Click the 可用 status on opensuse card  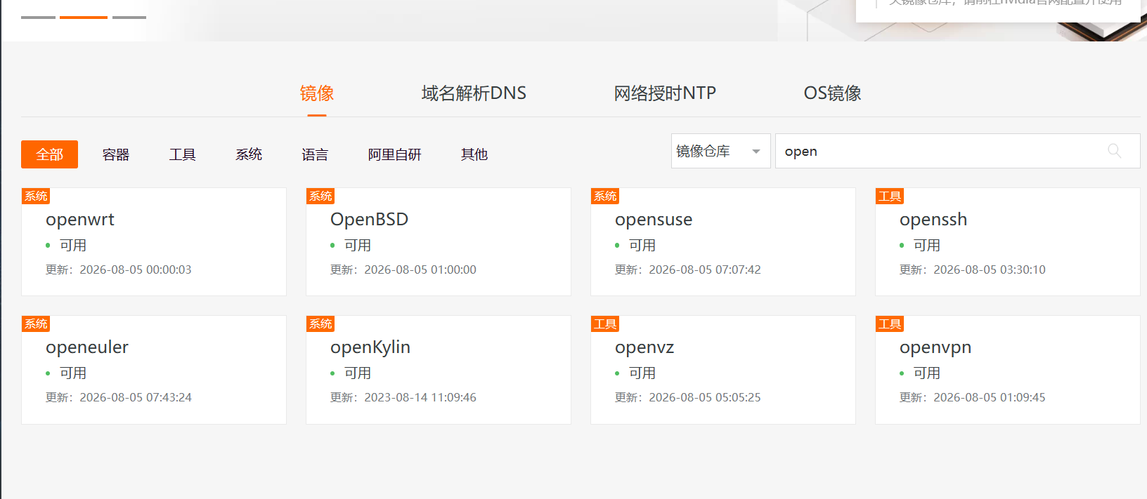pos(642,246)
